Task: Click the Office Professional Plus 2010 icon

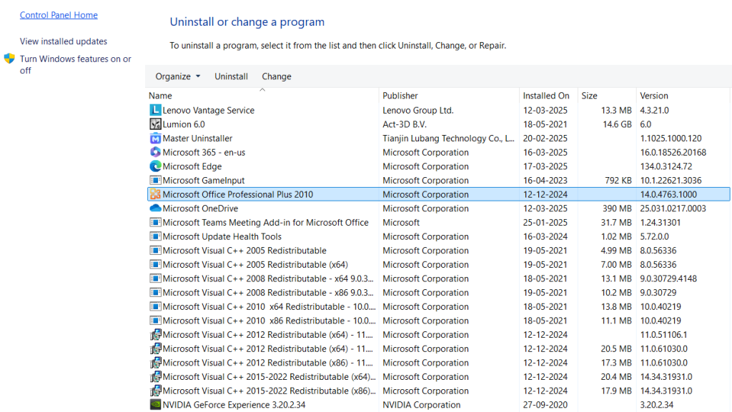Action: pyautogui.click(x=155, y=194)
